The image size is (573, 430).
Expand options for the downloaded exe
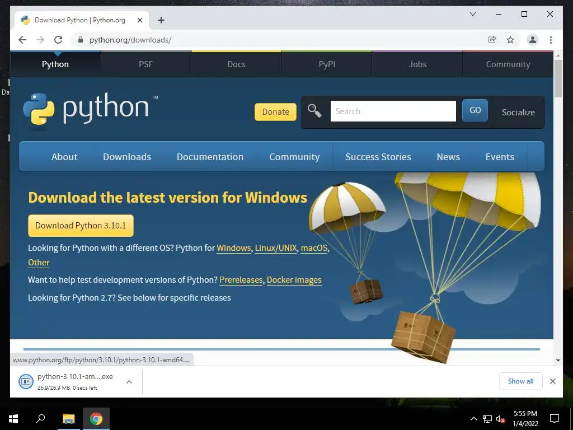pyautogui.click(x=129, y=382)
